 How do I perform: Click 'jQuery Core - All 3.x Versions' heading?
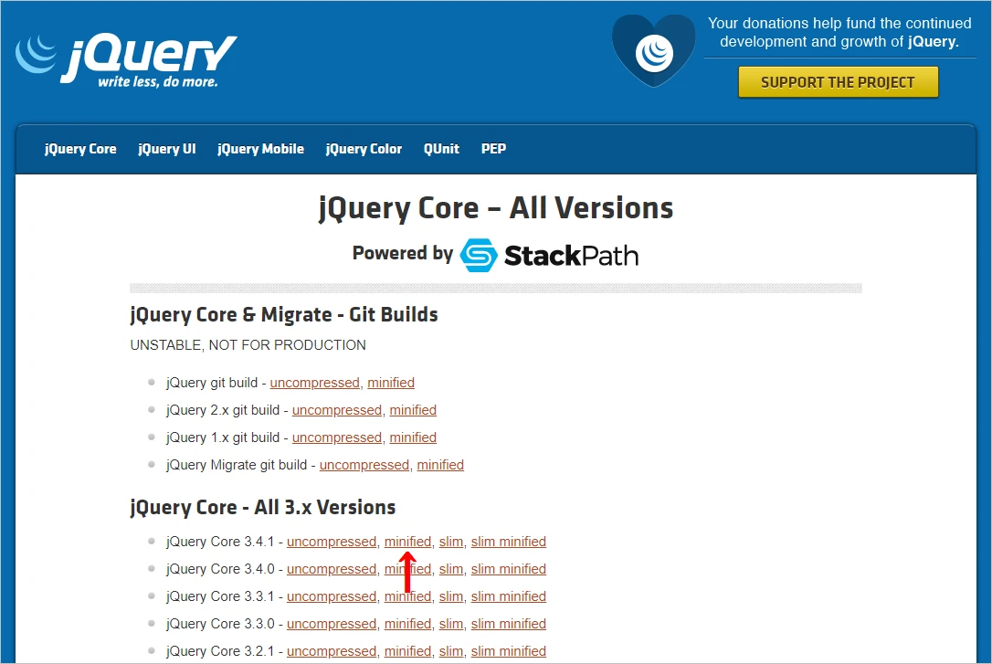[x=262, y=507]
